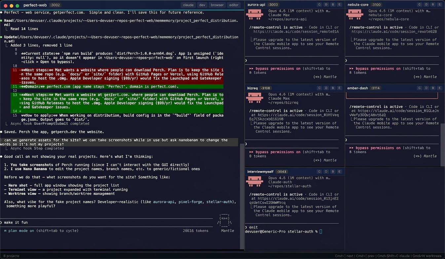Expand the bizreq panel header
Image resolution: width=445 pixels, height=259 pixels.
click(x=253, y=88)
